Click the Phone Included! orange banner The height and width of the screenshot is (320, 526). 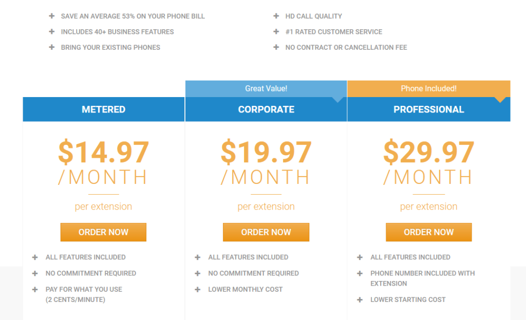coord(429,88)
